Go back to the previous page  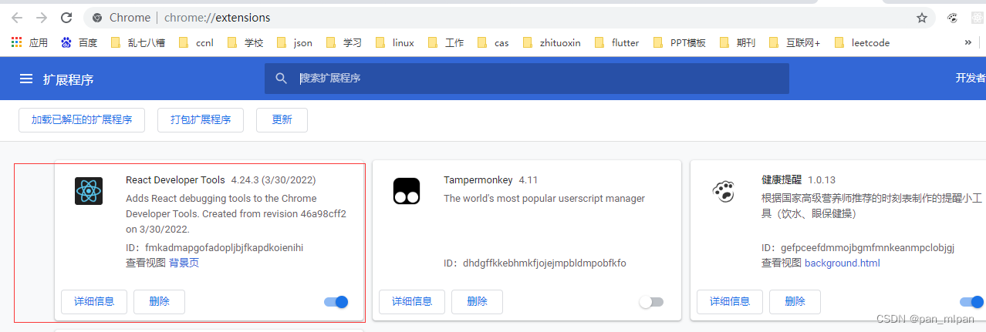click(16, 17)
